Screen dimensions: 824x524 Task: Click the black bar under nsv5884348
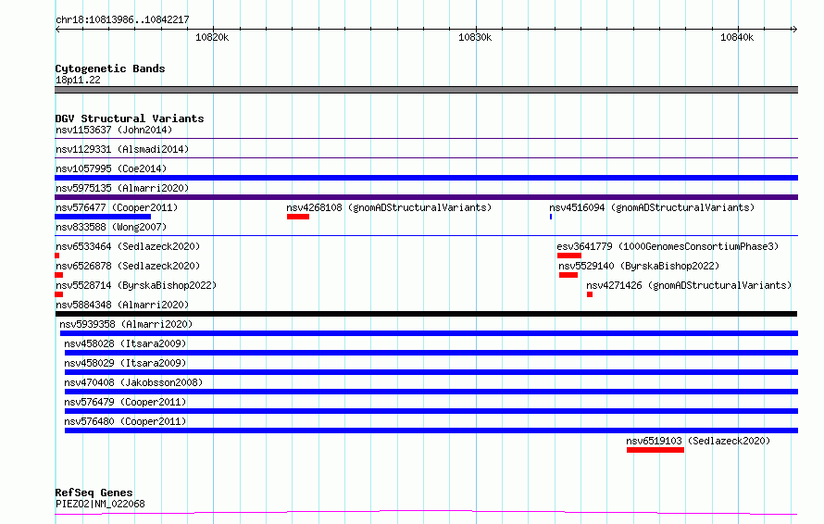click(x=426, y=314)
